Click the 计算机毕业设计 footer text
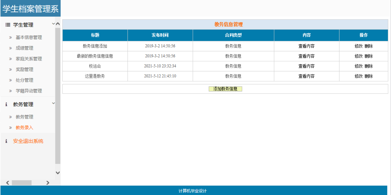 [x=193, y=191]
